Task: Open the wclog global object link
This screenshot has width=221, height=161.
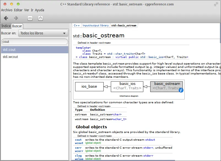Action: coord(79,159)
